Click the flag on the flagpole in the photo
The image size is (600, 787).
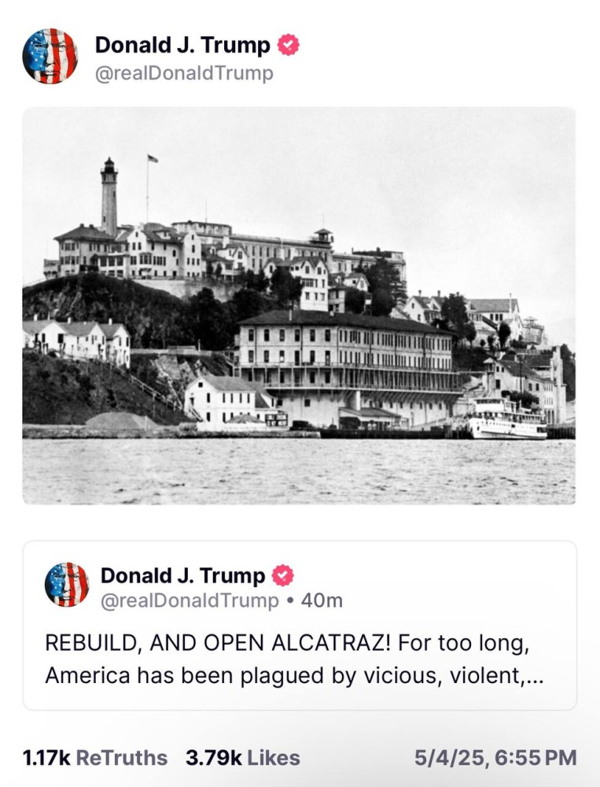coord(153,159)
